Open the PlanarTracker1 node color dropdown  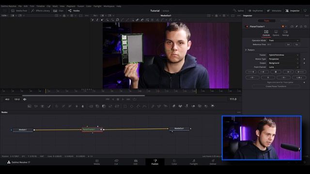click(x=284, y=27)
